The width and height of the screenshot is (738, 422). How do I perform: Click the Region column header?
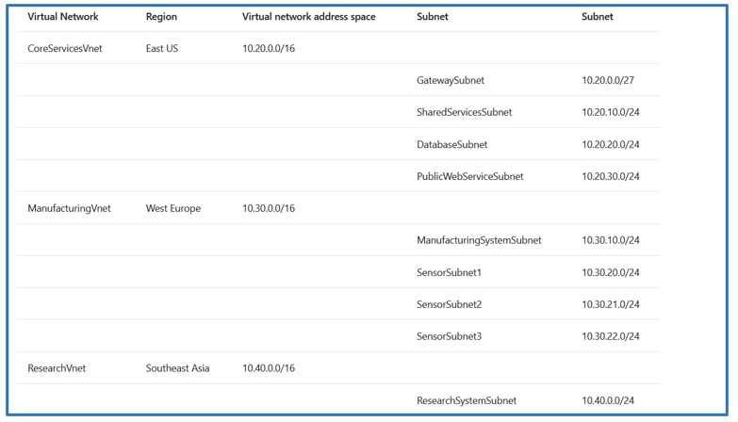click(161, 17)
